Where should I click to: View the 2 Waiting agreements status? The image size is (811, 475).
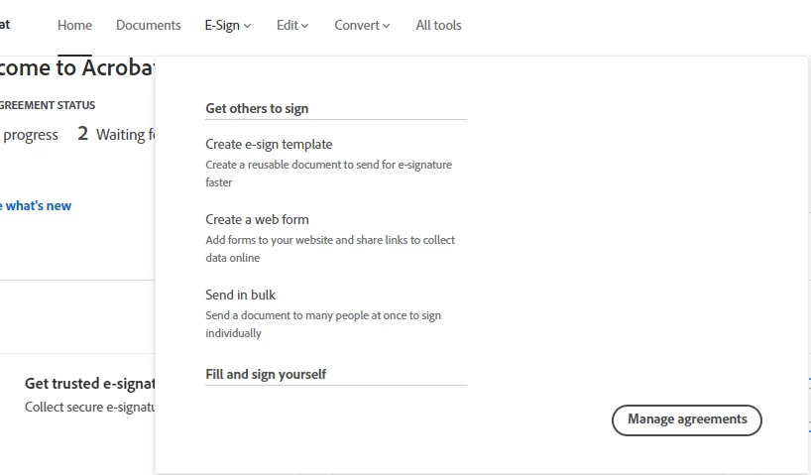[116, 134]
